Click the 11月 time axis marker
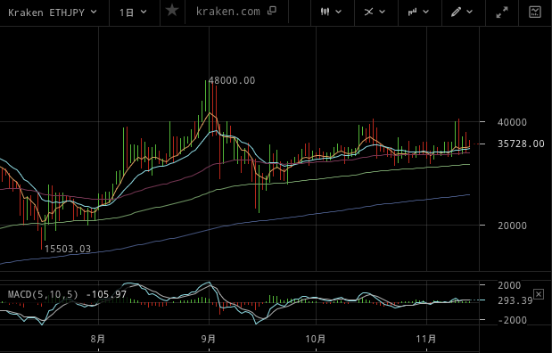This screenshot has height=353, width=552. point(426,340)
